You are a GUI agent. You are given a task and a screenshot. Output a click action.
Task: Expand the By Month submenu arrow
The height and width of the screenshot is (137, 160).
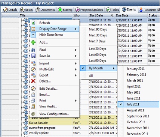pos(114,68)
